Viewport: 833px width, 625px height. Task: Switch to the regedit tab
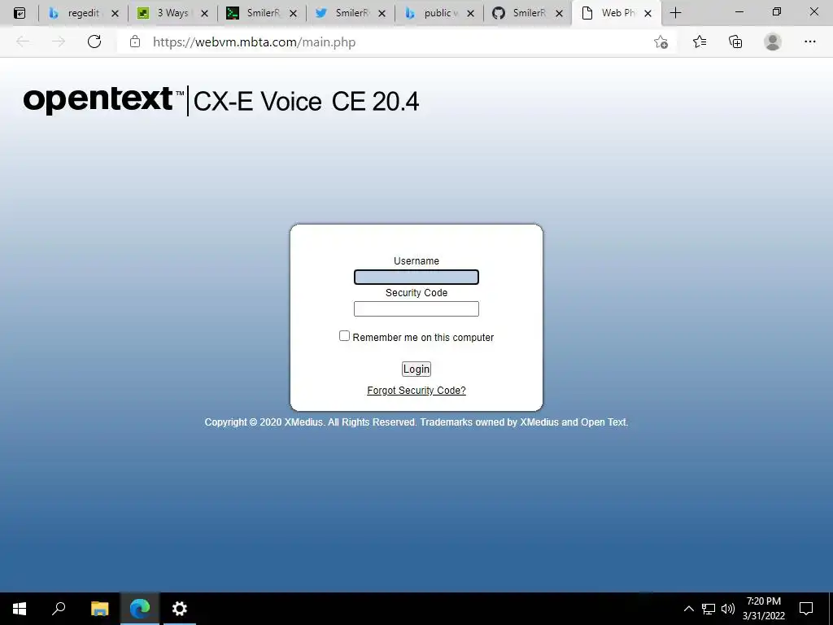84,13
